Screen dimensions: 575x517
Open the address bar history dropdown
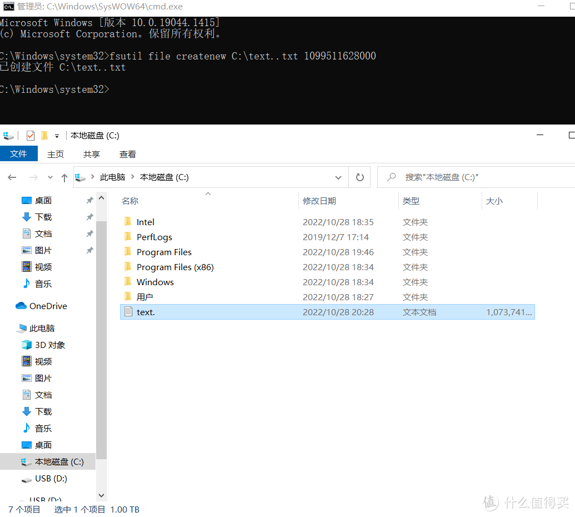tap(338, 177)
